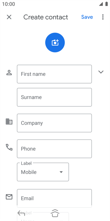This screenshot has height=221, width=110.
Task: Tap the add contact photo camera icon
Action: click(55, 42)
